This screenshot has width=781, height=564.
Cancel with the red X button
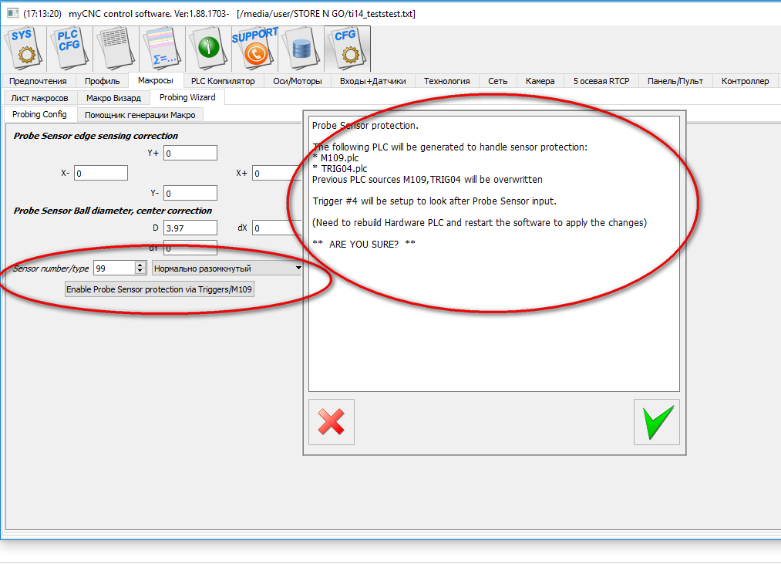coord(332,422)
